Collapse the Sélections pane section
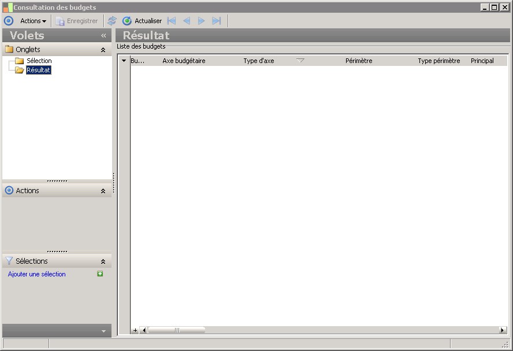This screenshot has height=351, width=513. [x=103, y=261]
